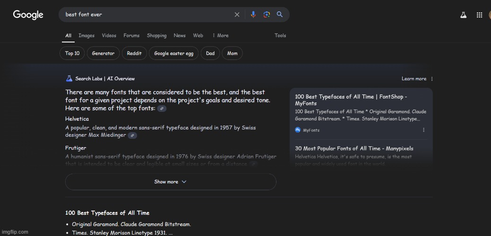Image resolution: width=491 pixels, height=236 pixels.
Task: Expand AI Overview with Show more
Action: click(x=171, y=182)
